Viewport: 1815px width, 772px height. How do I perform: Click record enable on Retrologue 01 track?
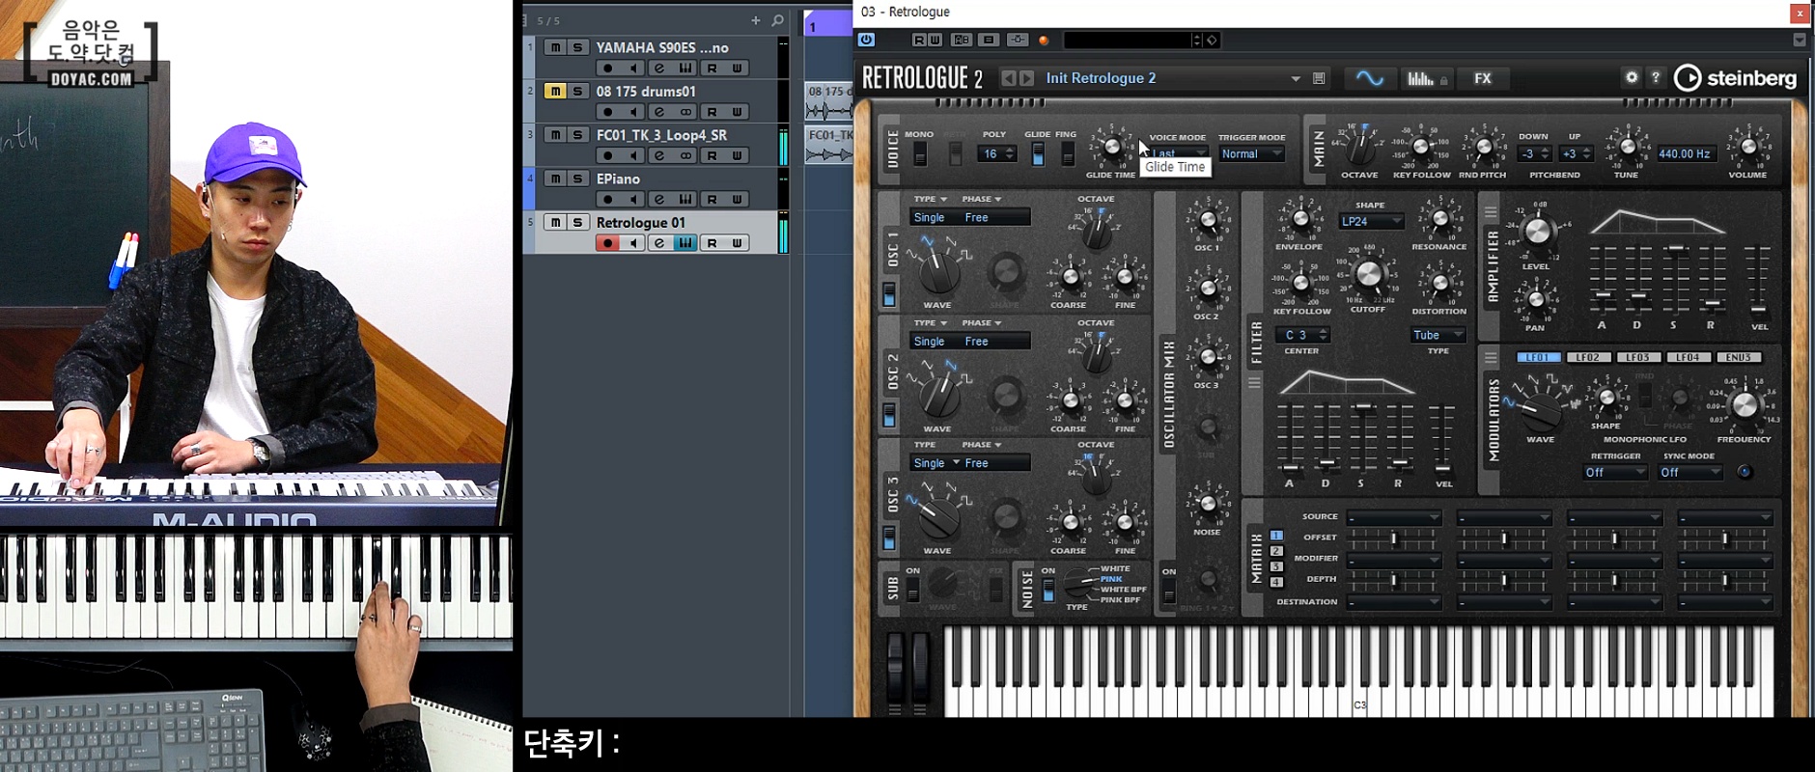click(607, 243)
